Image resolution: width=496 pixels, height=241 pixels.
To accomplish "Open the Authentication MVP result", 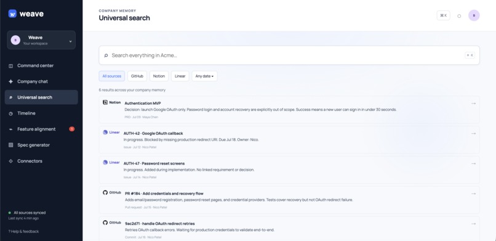I will click(289, 110).
